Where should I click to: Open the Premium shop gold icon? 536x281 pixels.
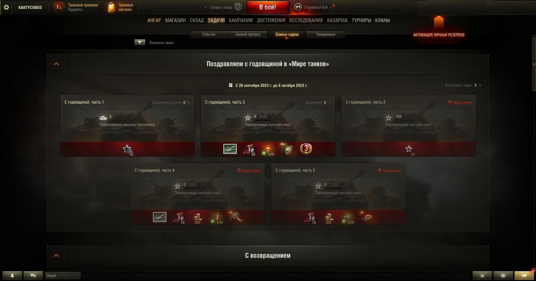(111, 7)
